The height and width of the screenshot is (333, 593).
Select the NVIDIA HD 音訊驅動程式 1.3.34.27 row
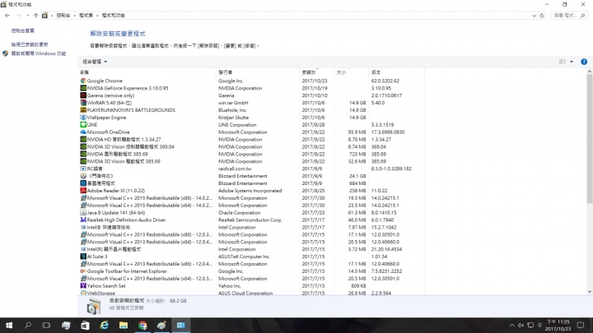click(251, 139)
